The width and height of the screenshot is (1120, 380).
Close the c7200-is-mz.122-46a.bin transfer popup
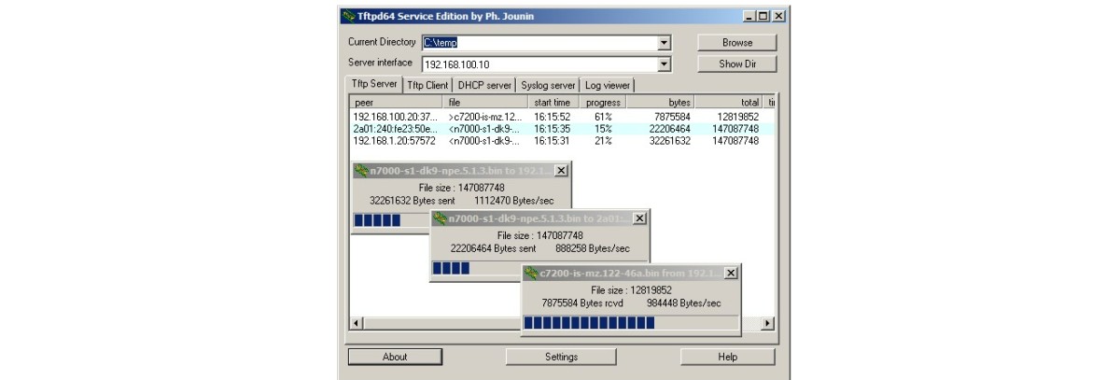pos(731,273)
